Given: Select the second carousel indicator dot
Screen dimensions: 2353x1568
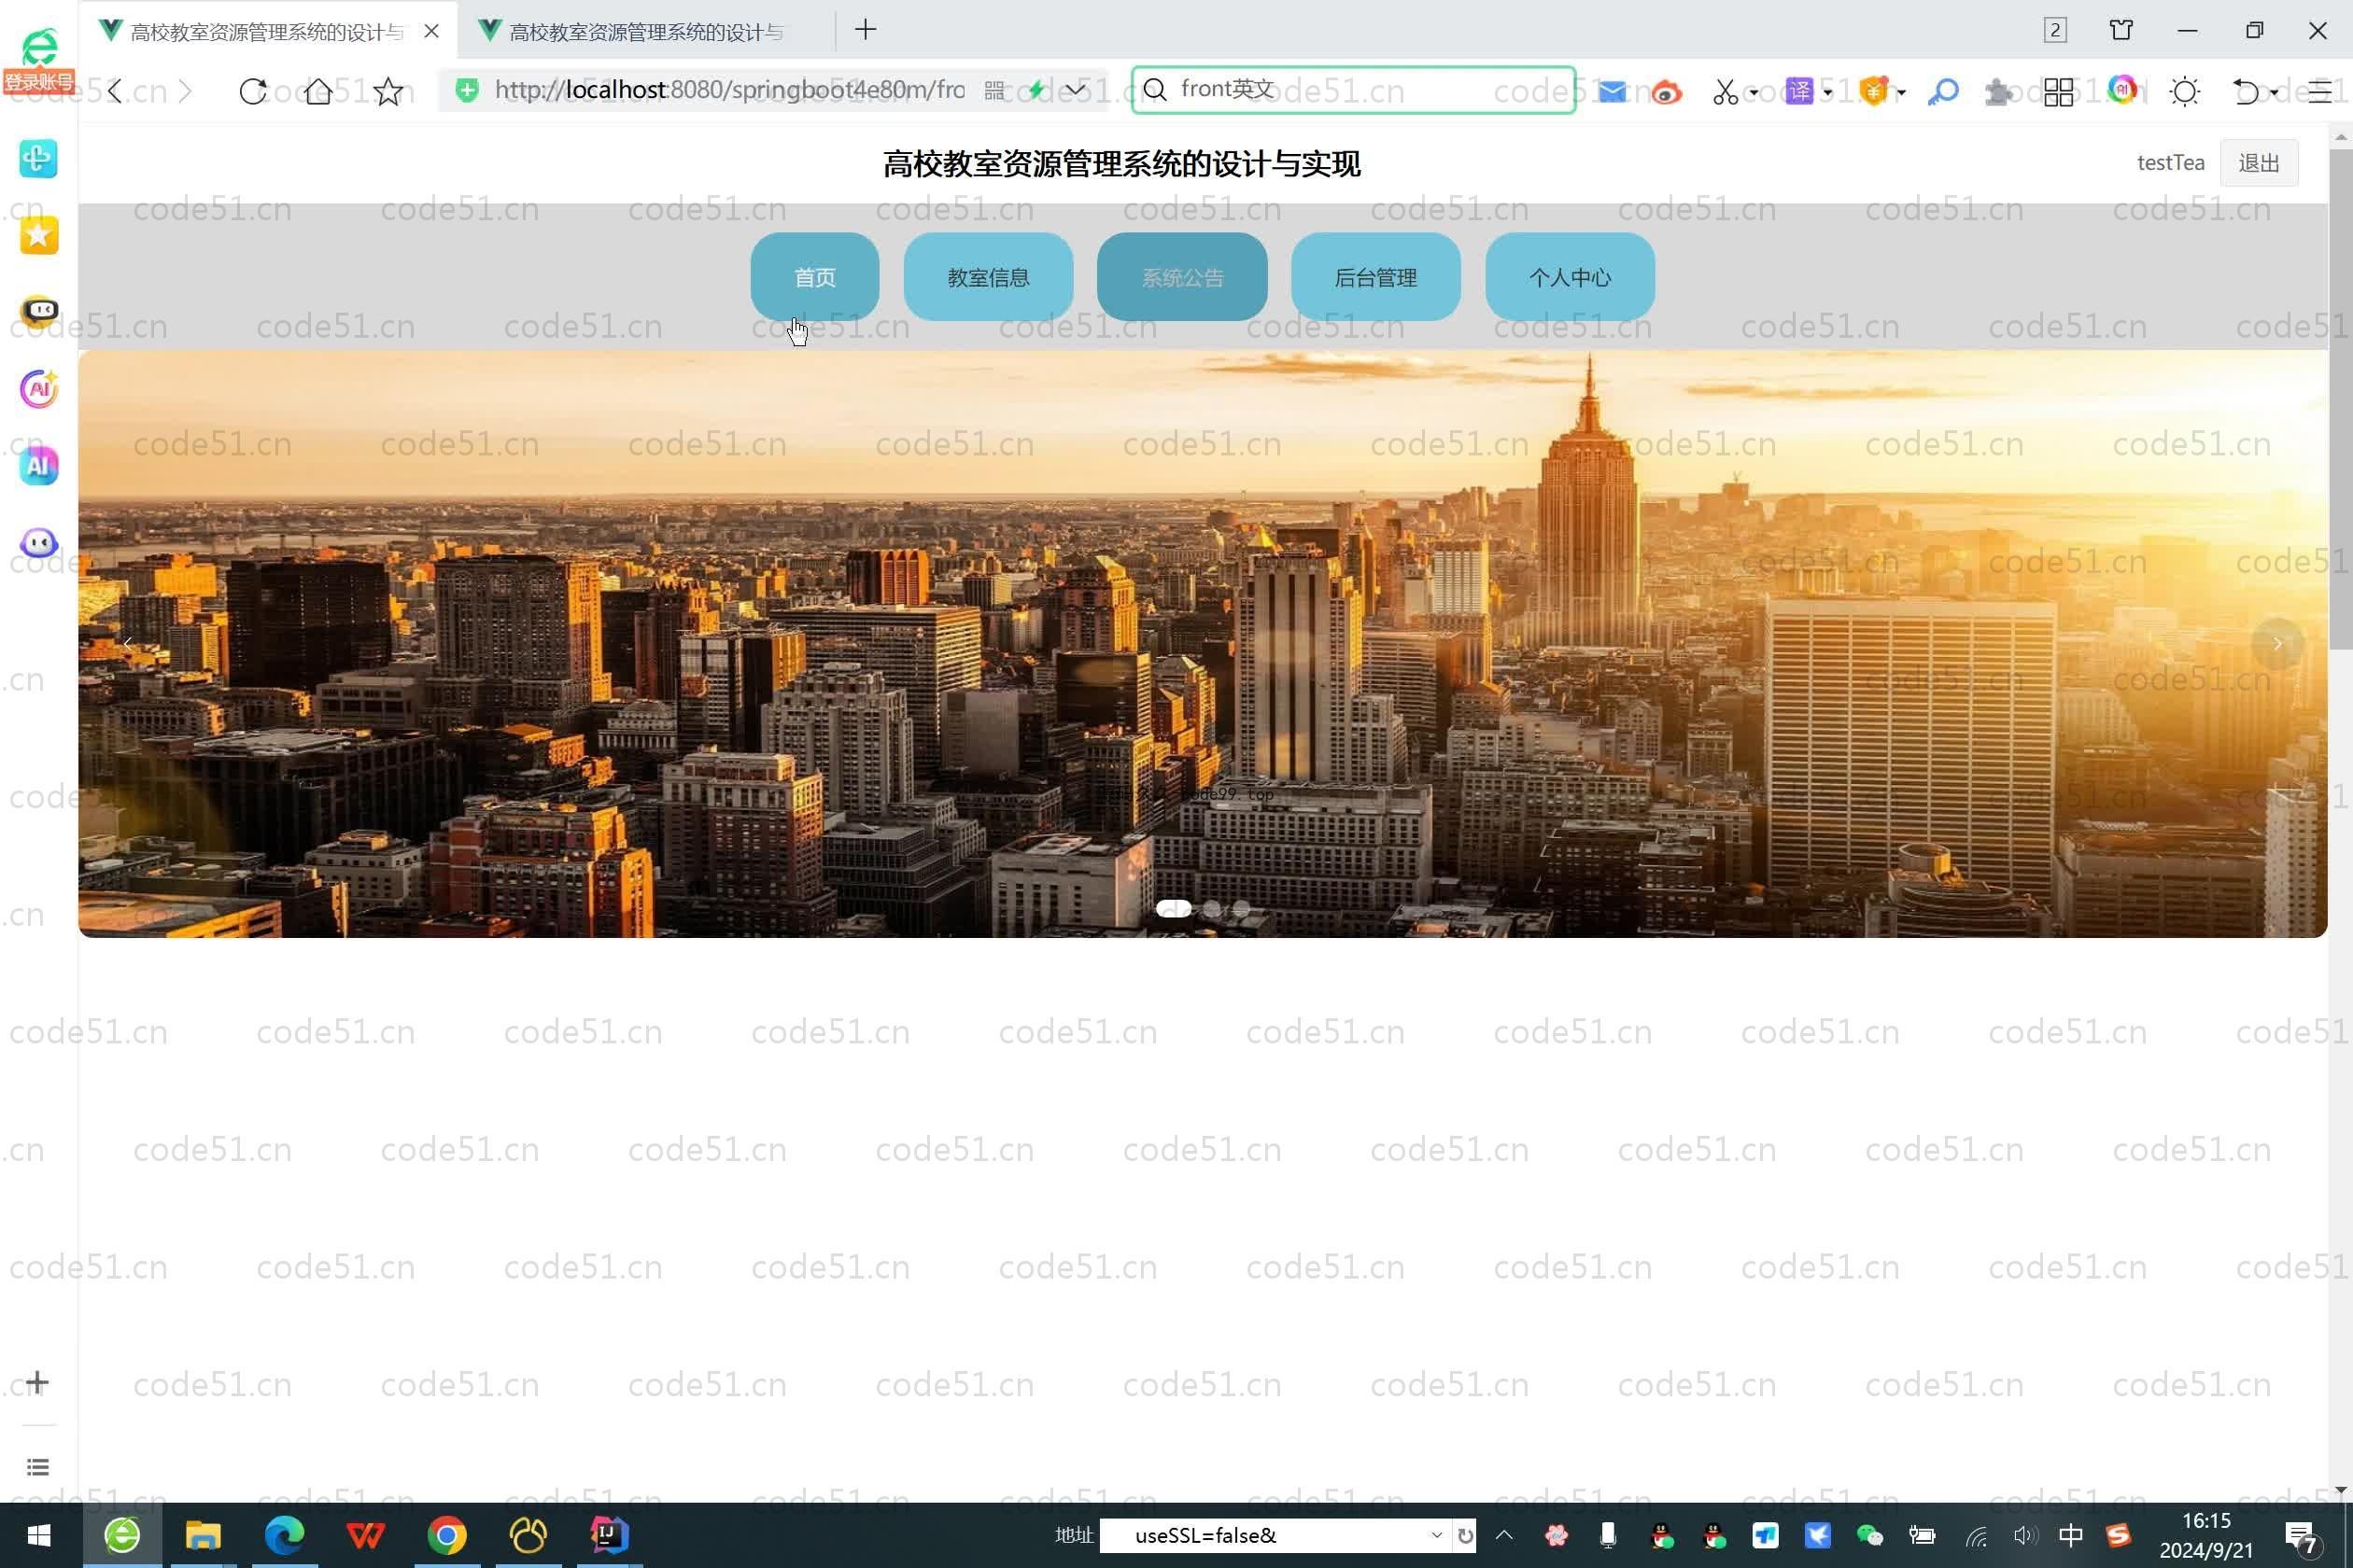Looking at the screenshot, I should click(1212, 908).
